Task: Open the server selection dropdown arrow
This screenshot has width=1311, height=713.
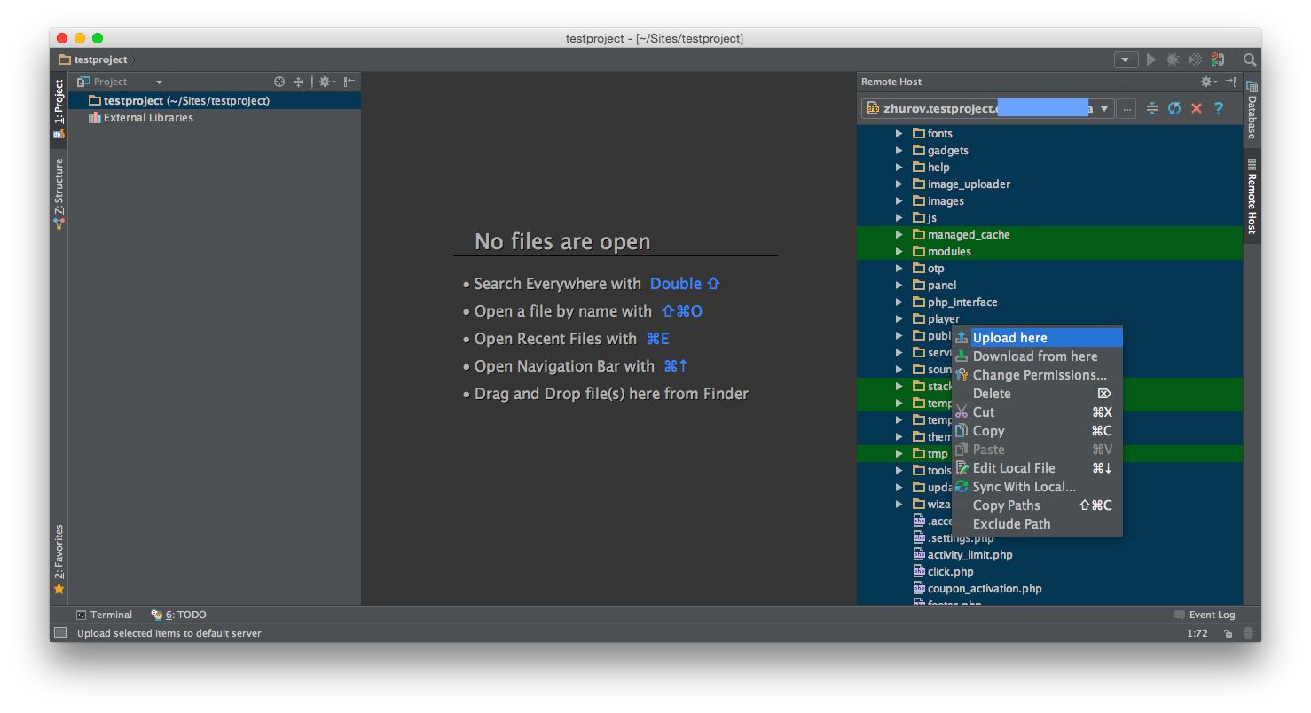Action: [1104, 108]
